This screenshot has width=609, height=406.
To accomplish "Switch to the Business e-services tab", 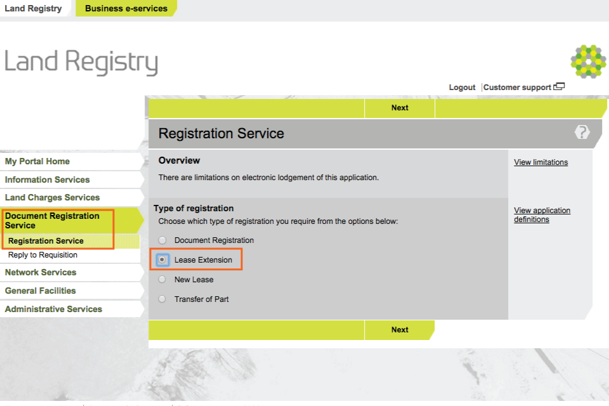I will tap(126, 8).
